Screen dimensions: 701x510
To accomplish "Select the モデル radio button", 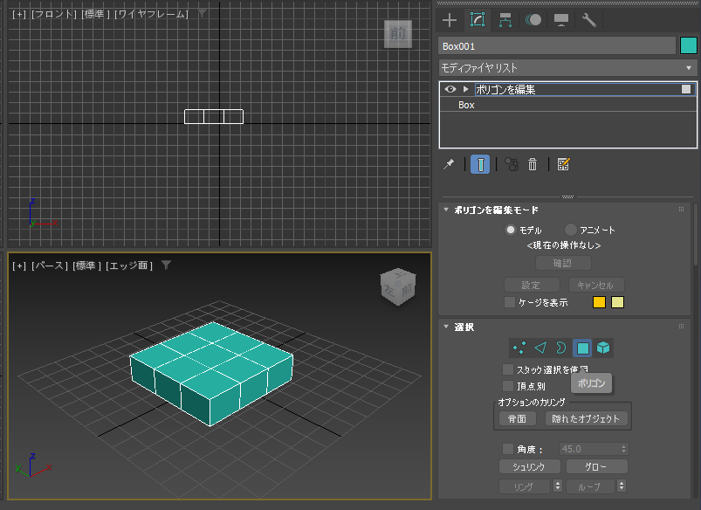I will (x=510, y=230).
